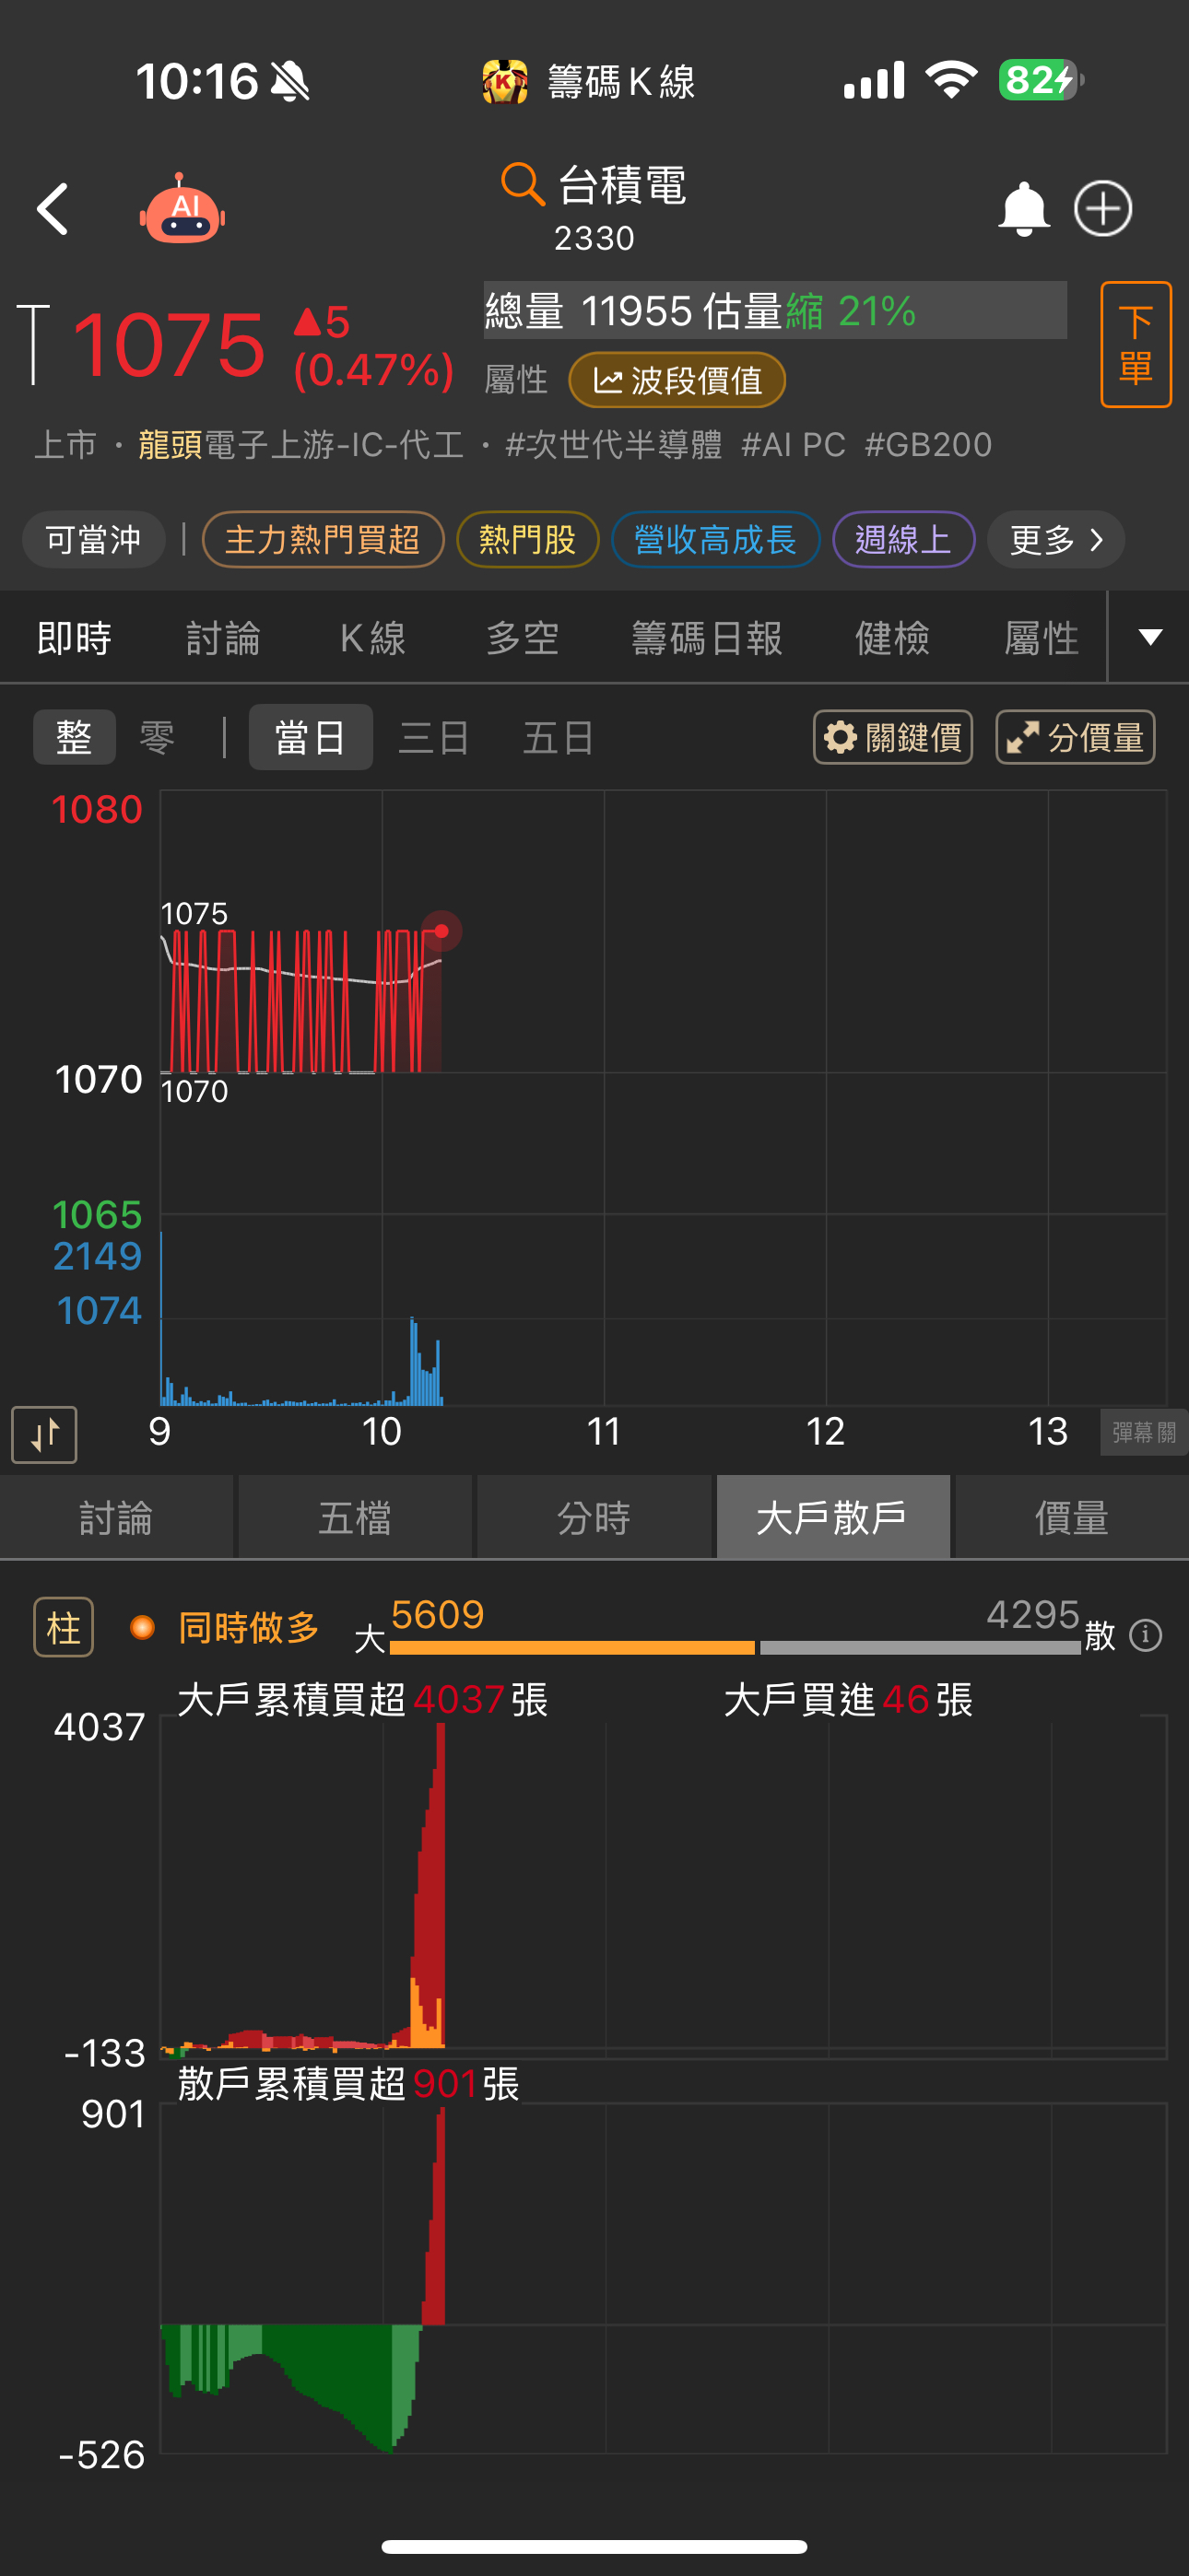Tap the 台積電 stock name title

tap(622, 185)
